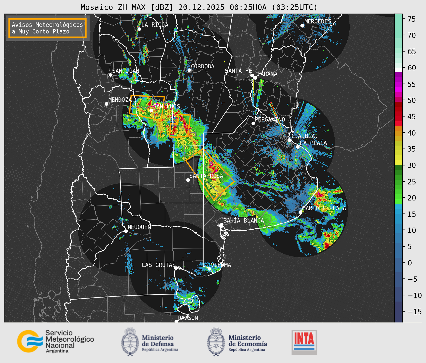Viewport: 426px width, 363px height.
Task: Click the orange warning polygon over San Luis
Action: pos(147,108)
